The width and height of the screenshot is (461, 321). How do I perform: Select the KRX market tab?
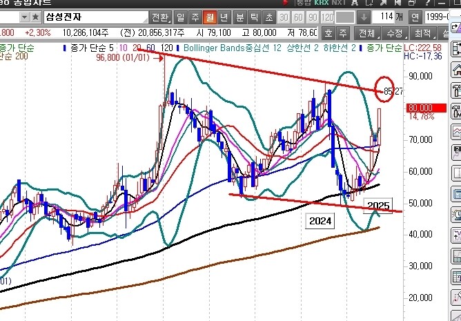point(322,3)
